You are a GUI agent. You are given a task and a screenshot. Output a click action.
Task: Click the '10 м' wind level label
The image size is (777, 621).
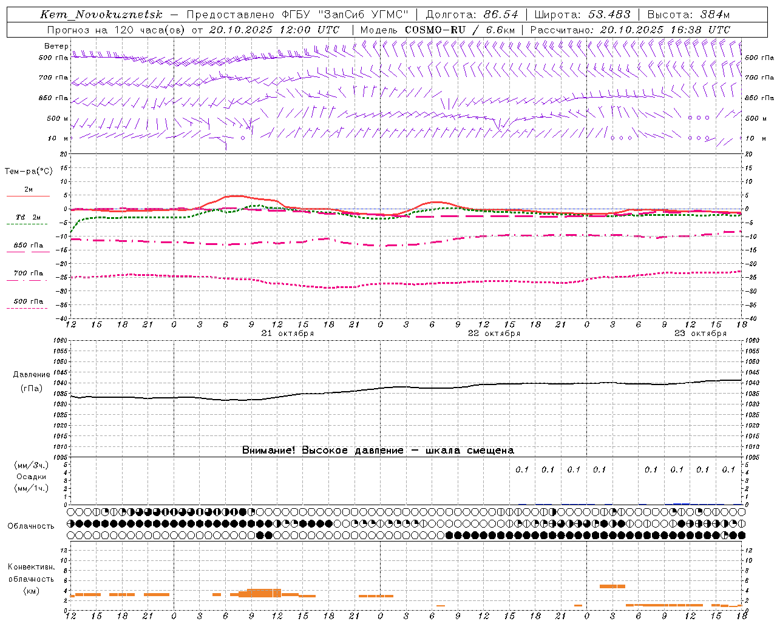point(58,139)
